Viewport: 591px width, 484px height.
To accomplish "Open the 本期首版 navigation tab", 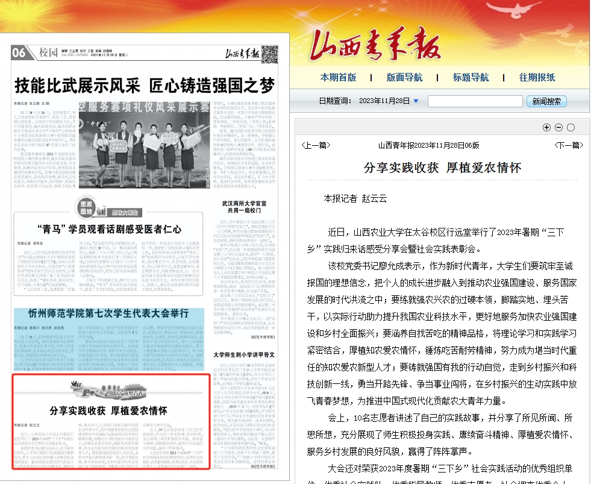I will click(338, 77).
